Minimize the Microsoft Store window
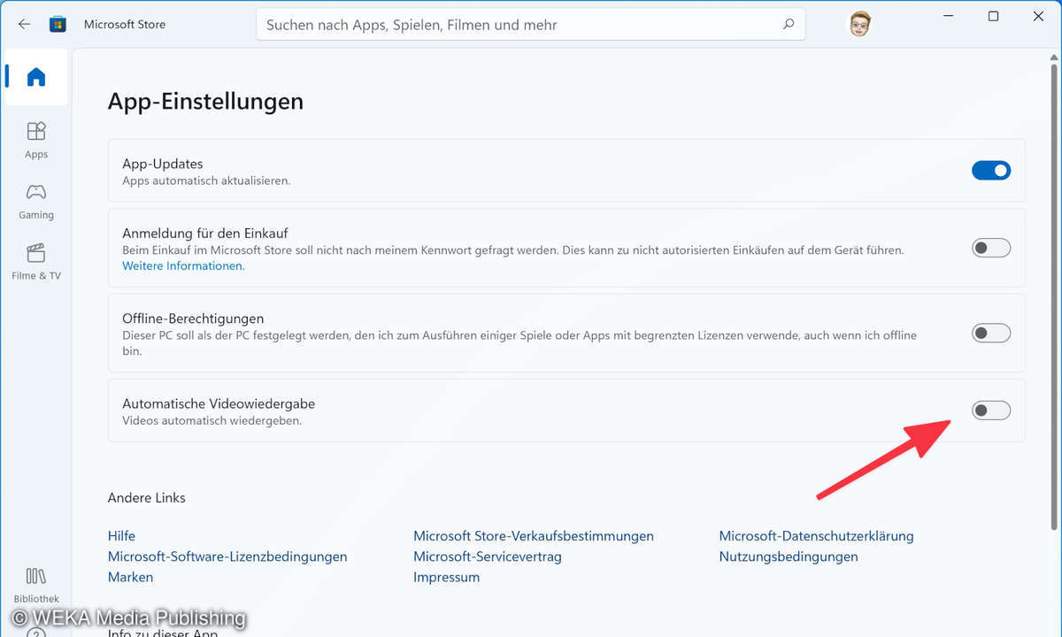The height and width of the screenshot is (637, 1062). point(950,16)
